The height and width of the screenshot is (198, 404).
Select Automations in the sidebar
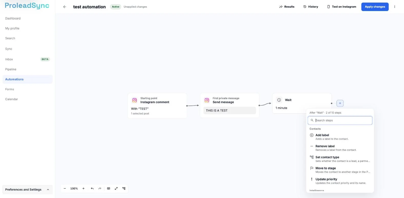[27, 79]
